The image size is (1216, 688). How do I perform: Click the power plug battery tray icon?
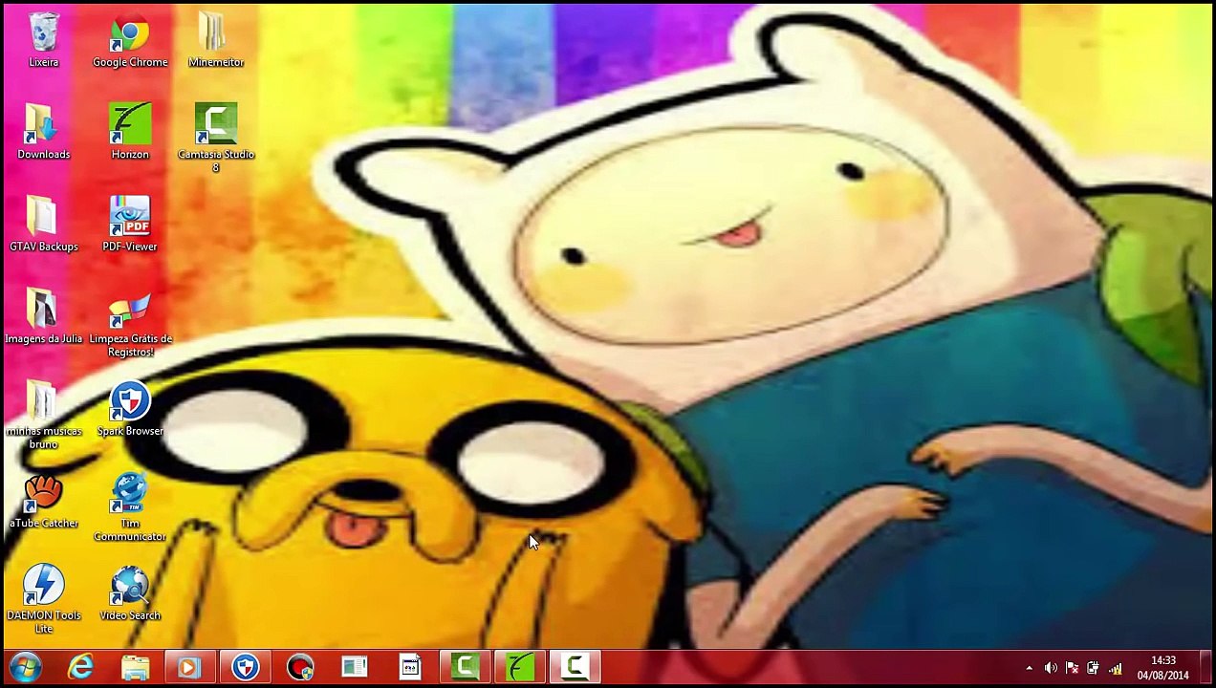click(1093, 668)
